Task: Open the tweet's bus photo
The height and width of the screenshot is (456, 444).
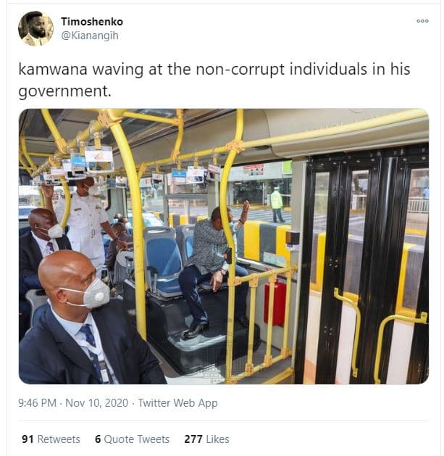Action: coord(224,246)
